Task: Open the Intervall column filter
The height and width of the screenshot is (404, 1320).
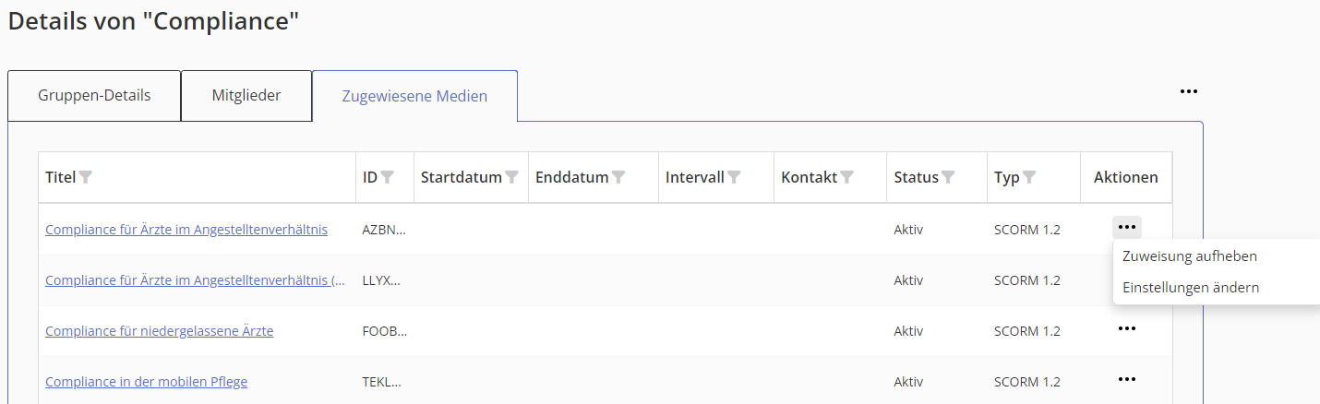Action: pyautogui.click(x=734, y=178)
